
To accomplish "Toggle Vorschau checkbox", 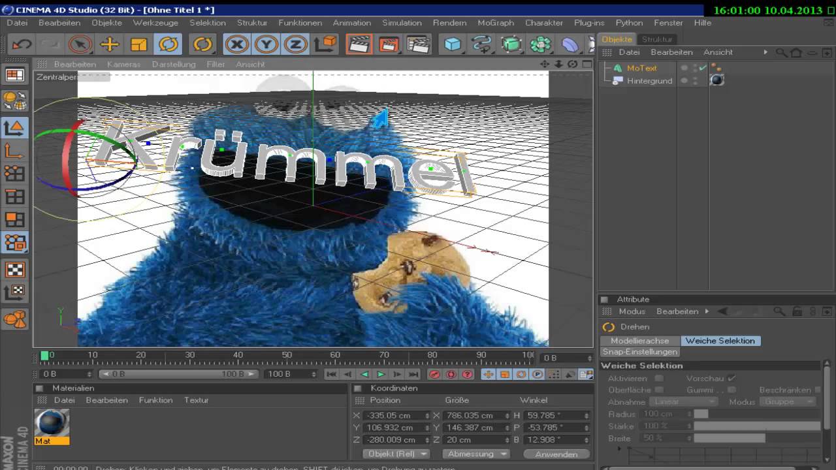I will tap(731, 378).
